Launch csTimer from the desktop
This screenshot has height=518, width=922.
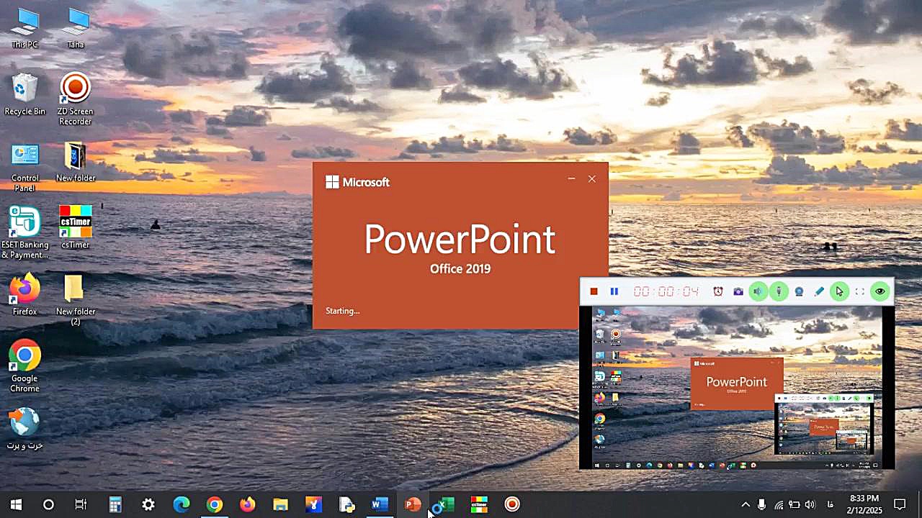click(76, 227)
